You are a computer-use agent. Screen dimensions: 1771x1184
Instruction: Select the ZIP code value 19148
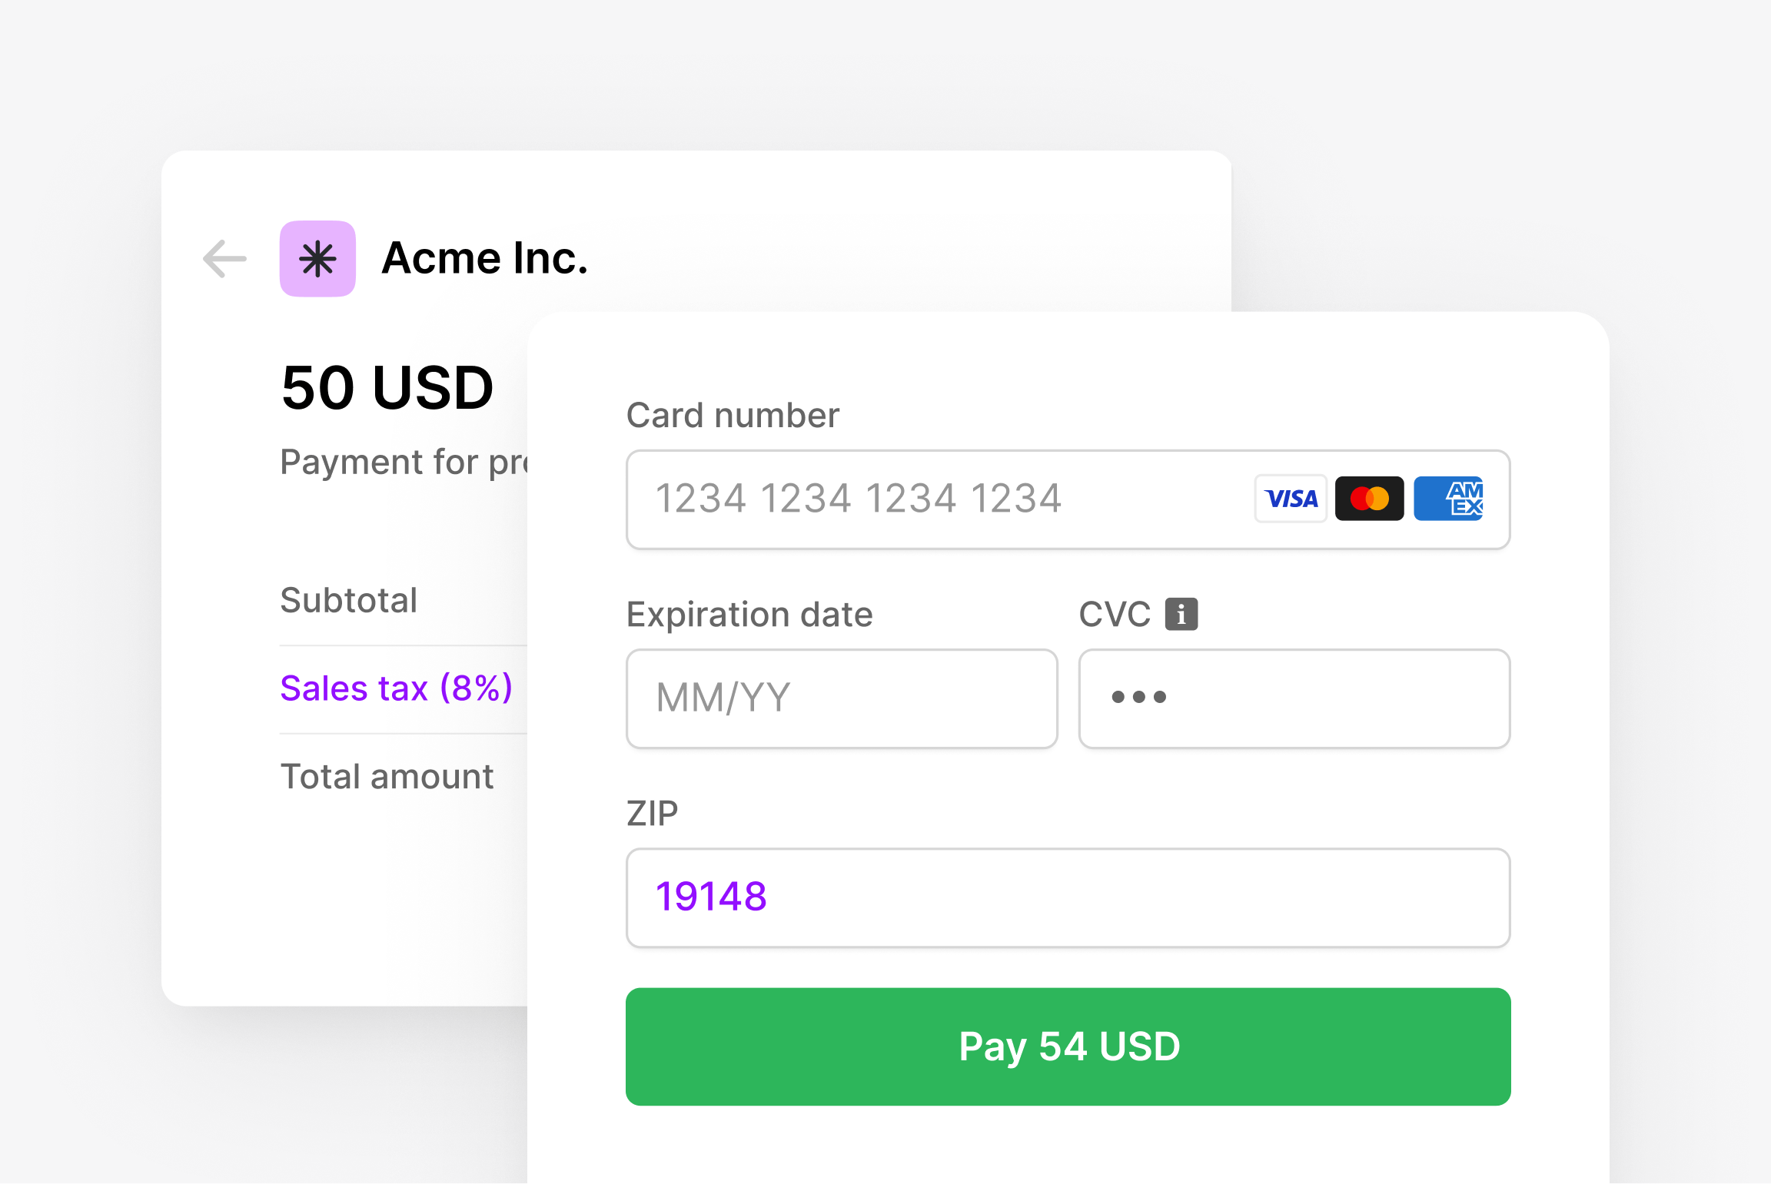coord(712,897)
